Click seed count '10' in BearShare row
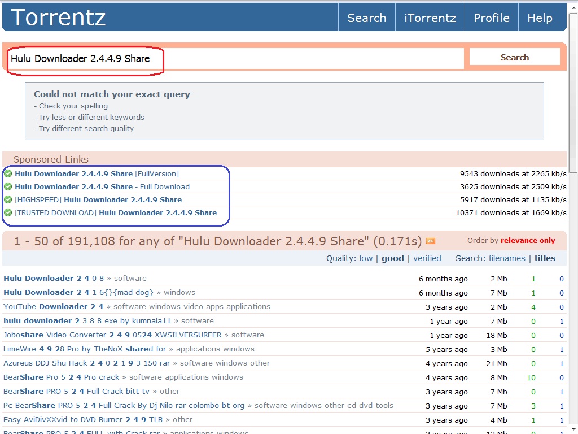The height and width of the screenshot is (434, 578). 531,377
